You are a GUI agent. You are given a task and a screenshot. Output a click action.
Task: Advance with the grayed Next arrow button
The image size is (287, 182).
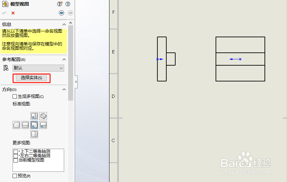(70, 13)
